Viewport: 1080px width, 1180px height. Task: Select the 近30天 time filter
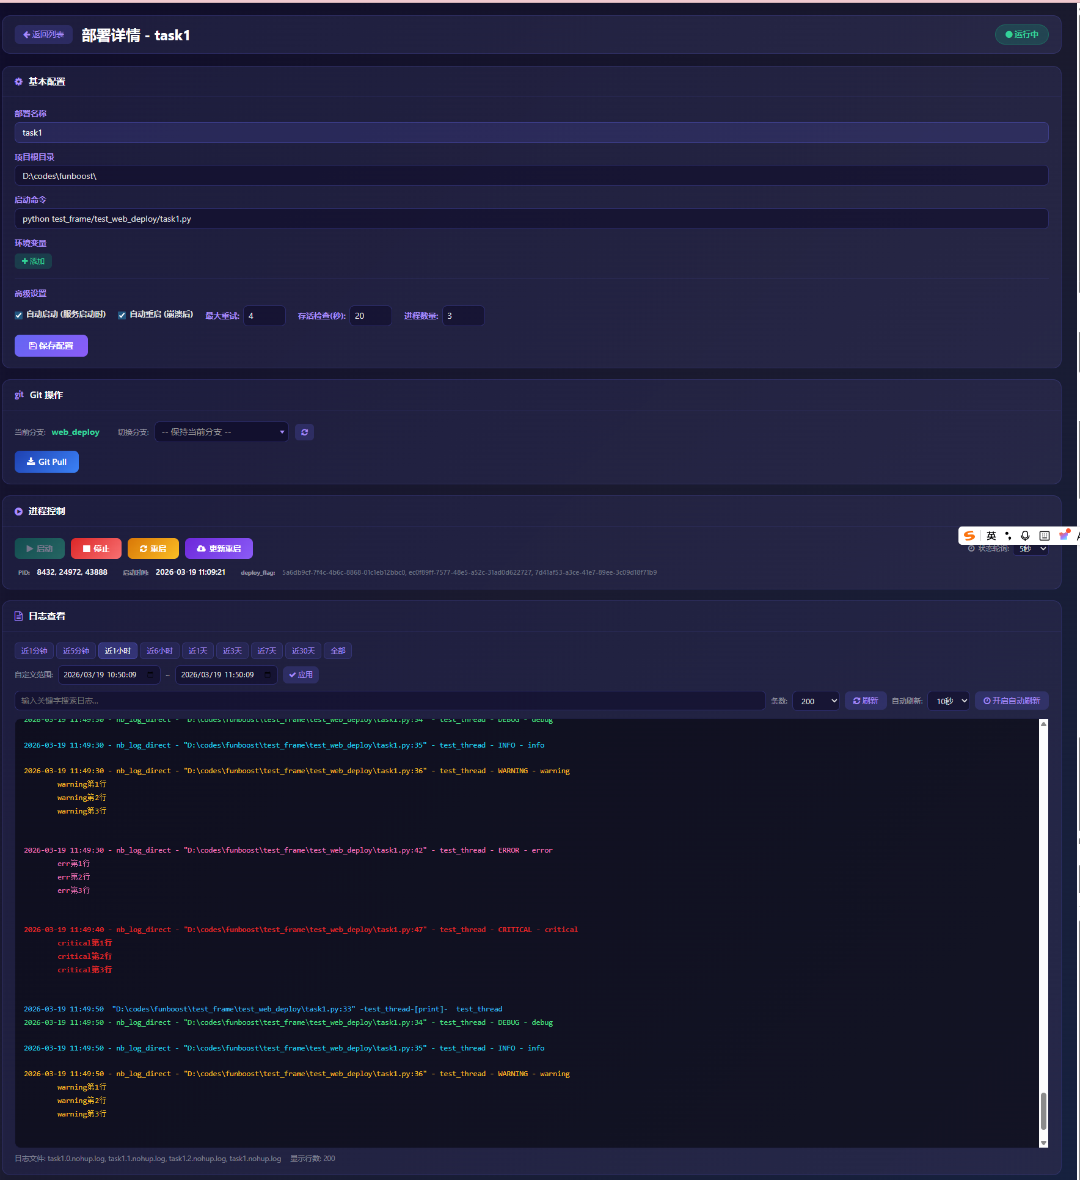point(304,651)
